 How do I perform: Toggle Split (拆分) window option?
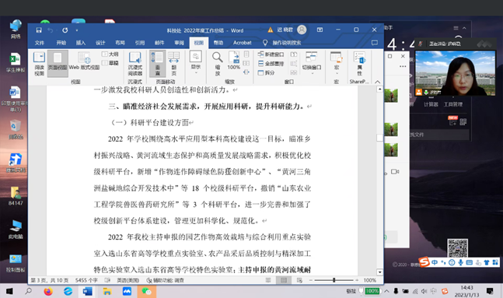[267, 73]
